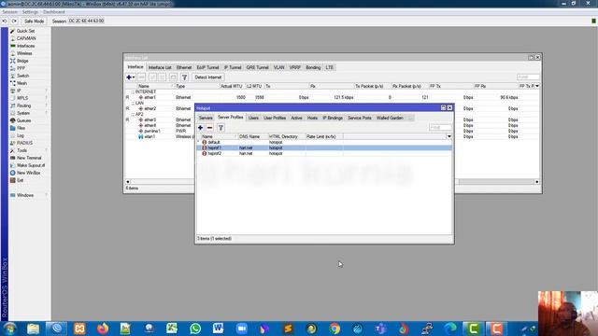
Task: Click the Undo arrow in toolbar
Action: point(5,21)
